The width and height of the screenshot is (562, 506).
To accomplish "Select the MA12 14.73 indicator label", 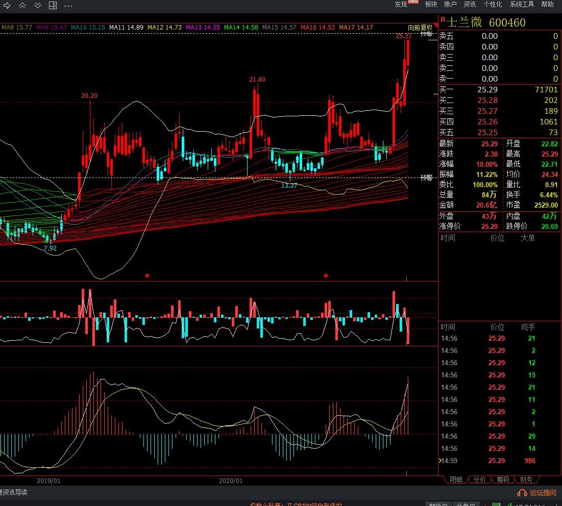I will point(164,27).
